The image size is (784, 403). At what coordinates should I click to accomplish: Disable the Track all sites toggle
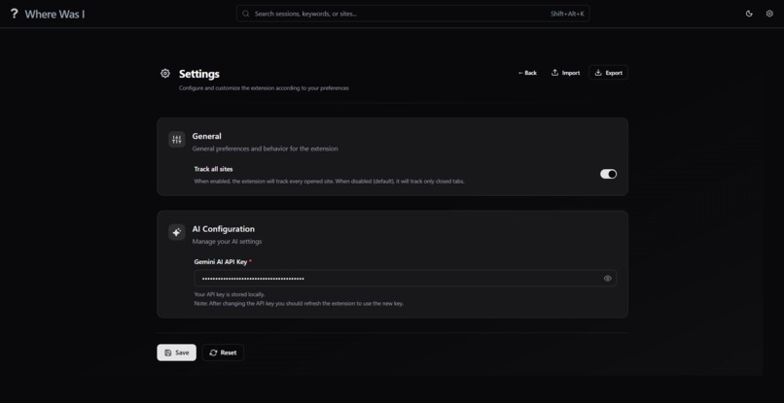coord(609,174)
